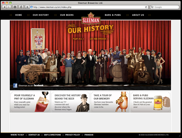Open the MAP & DIRECTIONS footer link
182x138 pixels.
point(53,135)
